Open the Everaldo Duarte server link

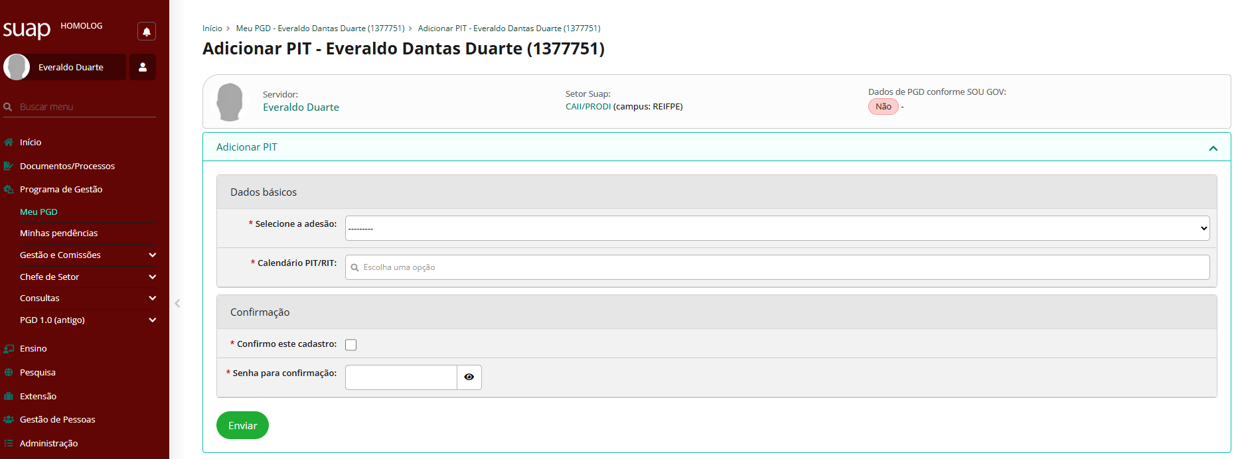(x=301, y=107)
